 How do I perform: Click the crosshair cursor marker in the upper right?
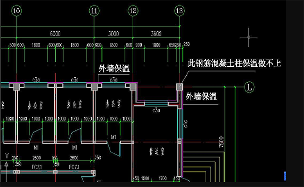coord(249,36)
